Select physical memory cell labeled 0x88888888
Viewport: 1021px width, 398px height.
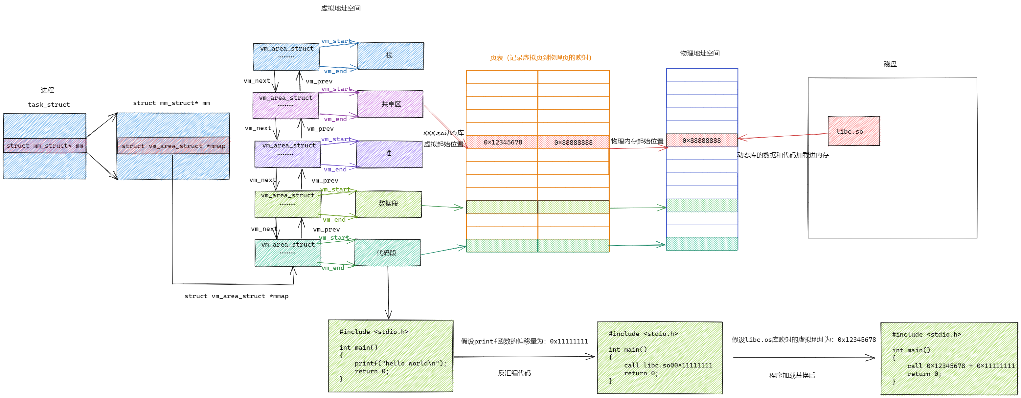(x=702, y=141)
